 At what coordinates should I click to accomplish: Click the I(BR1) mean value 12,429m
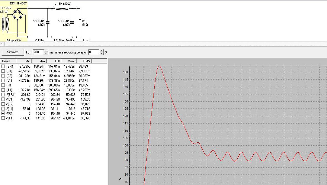(x=70, y=66)
